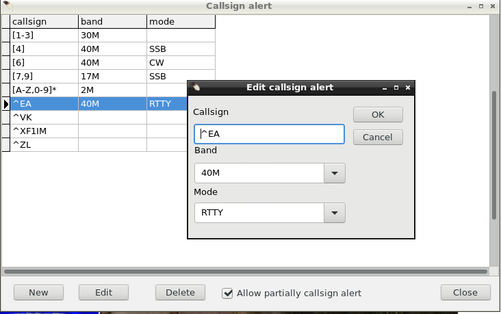This screenshot has width=501, height=314.
Task: Maximize the Callsign alert main window
Action: [481, 6]
